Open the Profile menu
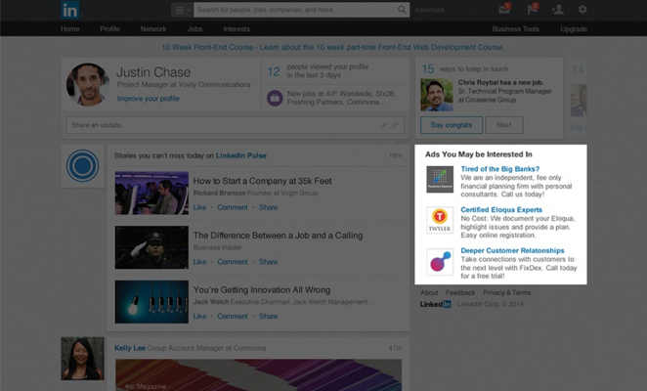The height and width of the screenshot is (391, 647). click(109, 29)
